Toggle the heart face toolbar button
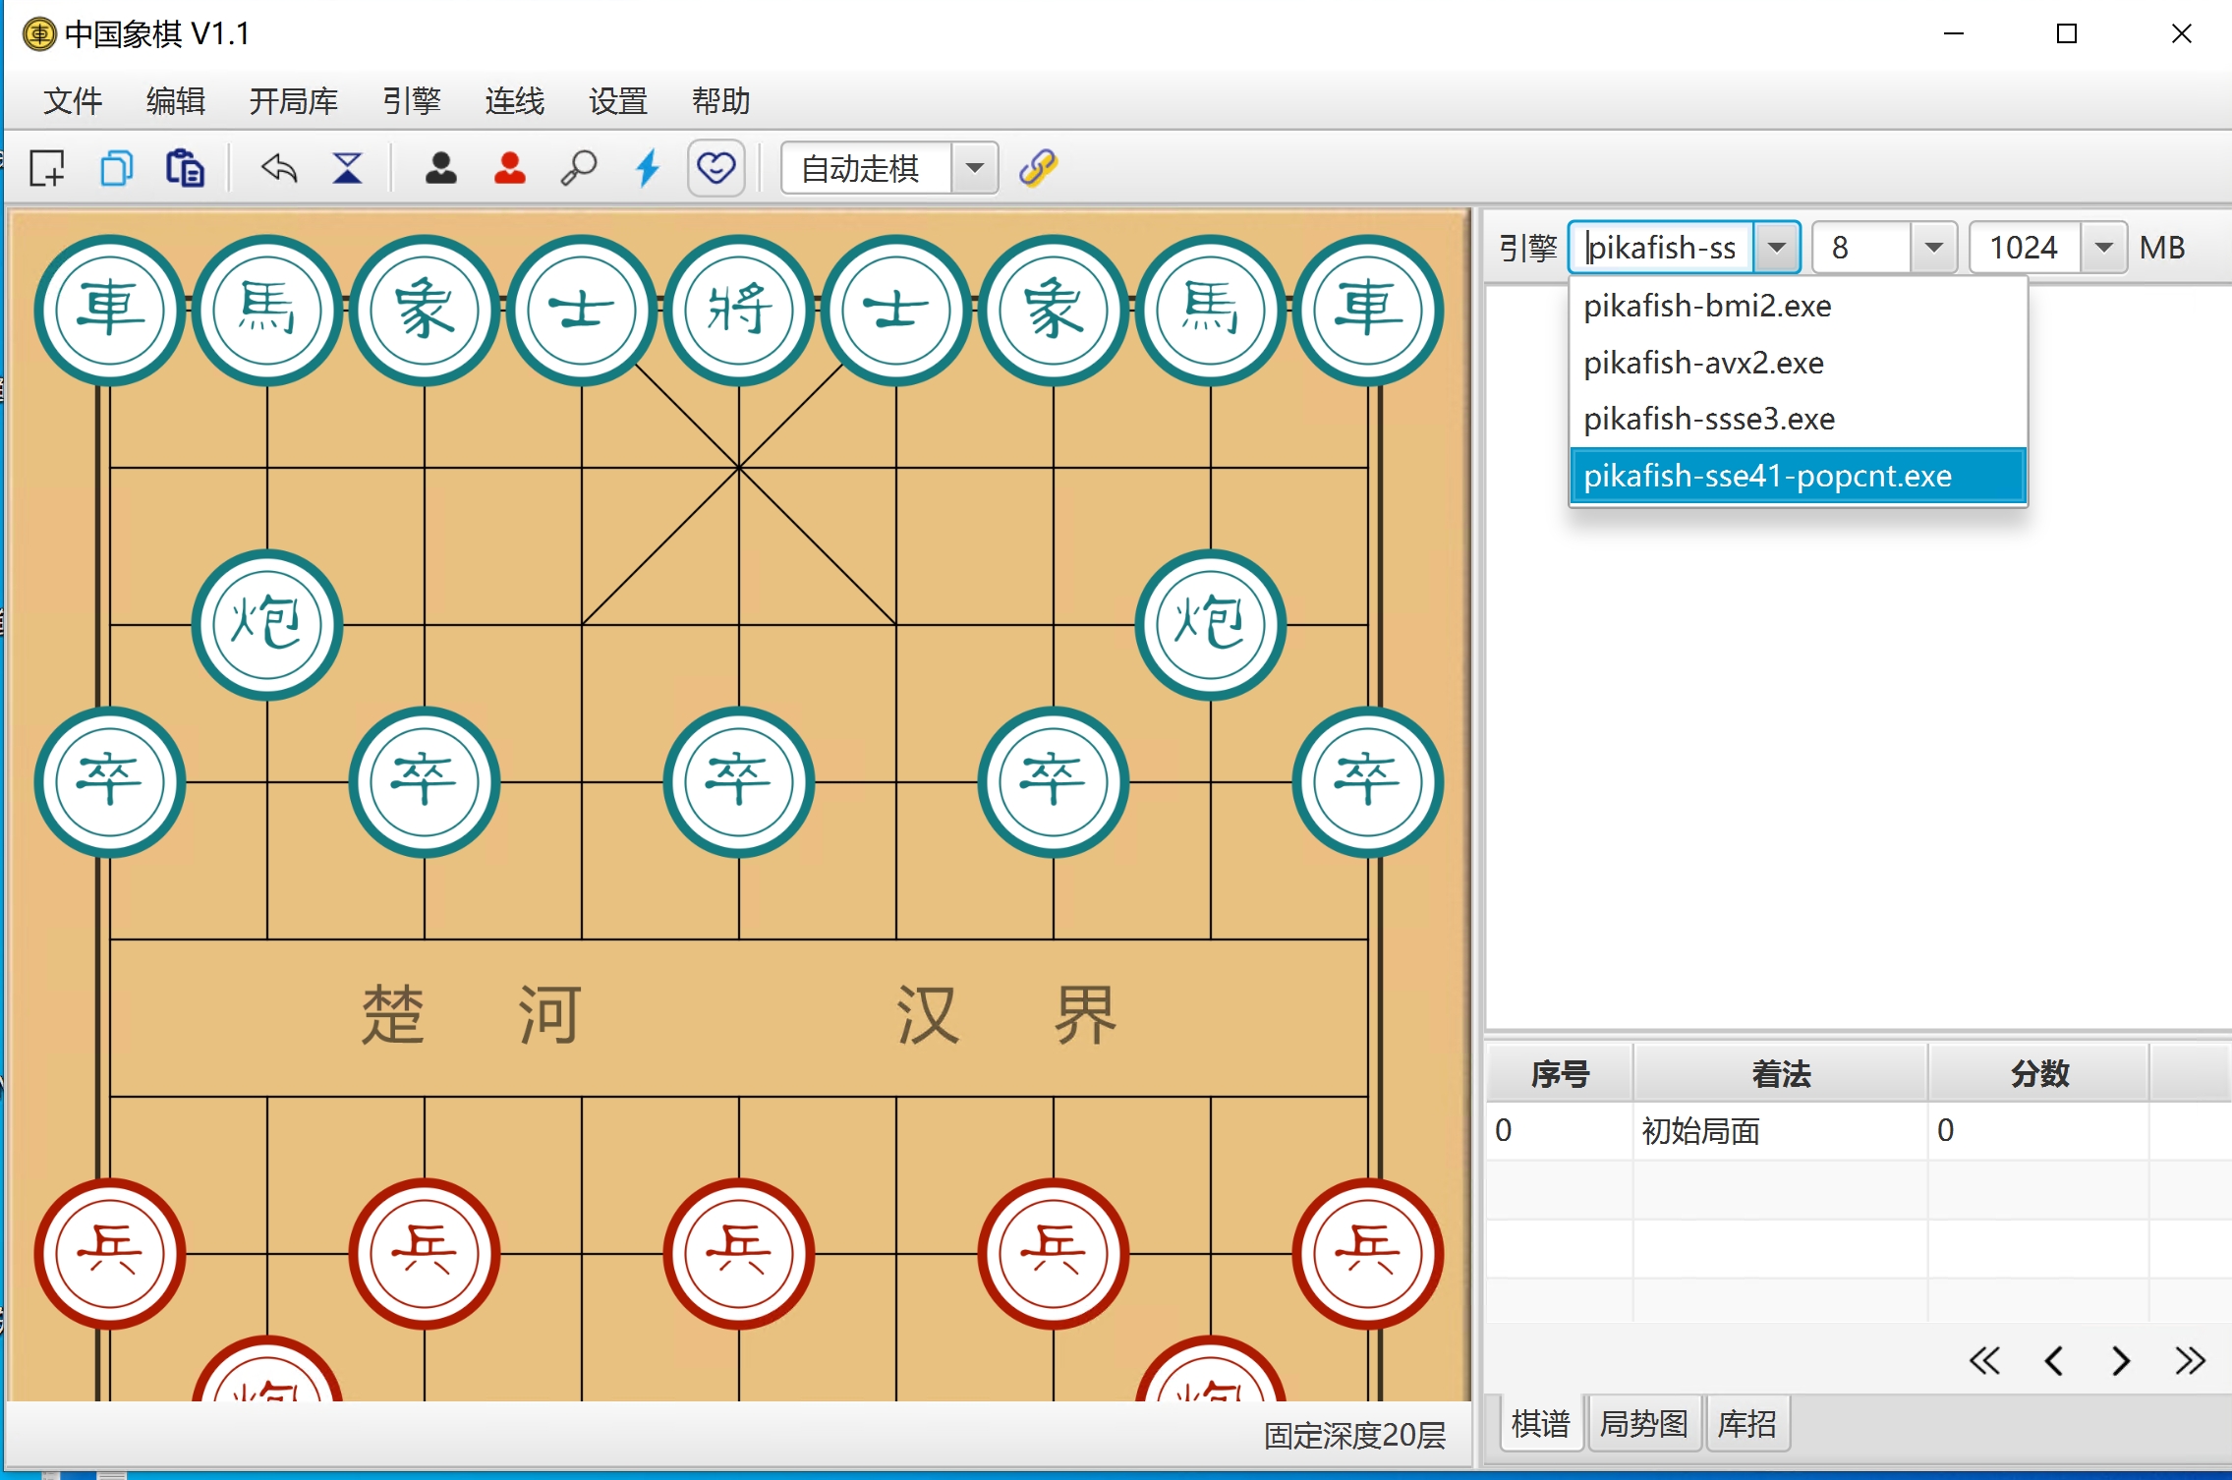The height and width of the screenshot is (1480, 2232). pos(715,168)
